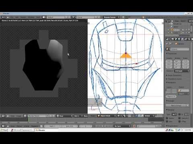
Task: Select the rotate manipulator icon
Action: (x=140, y=116)
